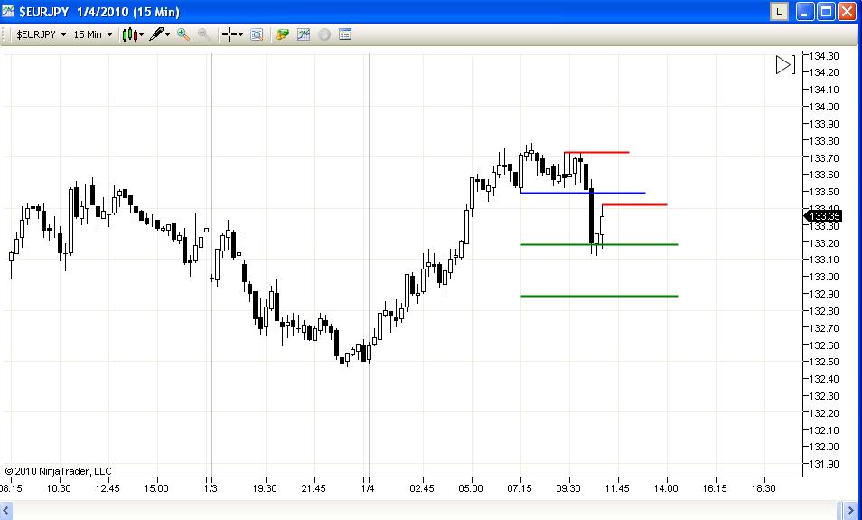The height and width of the screenshot is (520, 862).
Task: Click the blue horizontal line
Action: coord(583,194)
